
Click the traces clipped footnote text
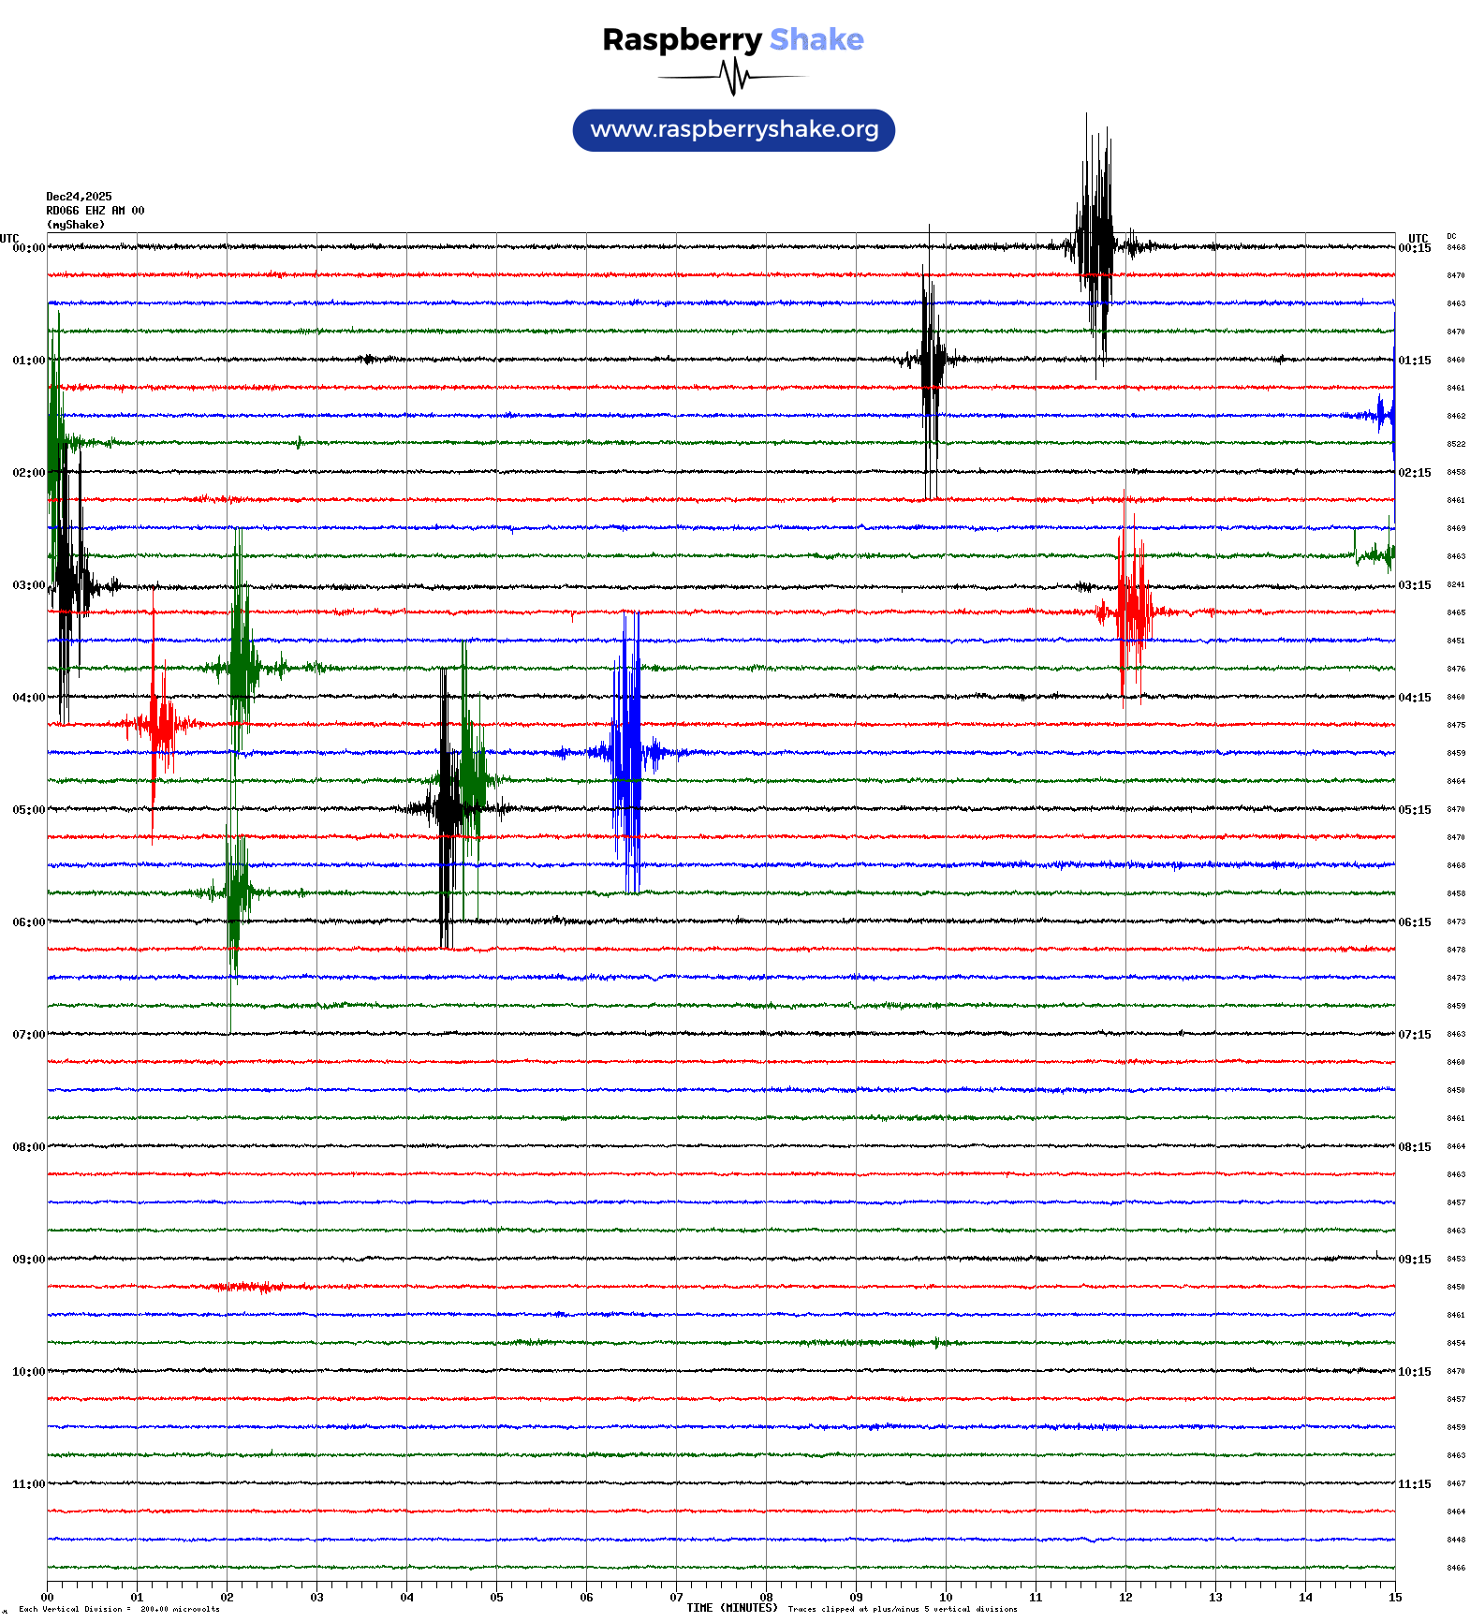click(903, 1610)
